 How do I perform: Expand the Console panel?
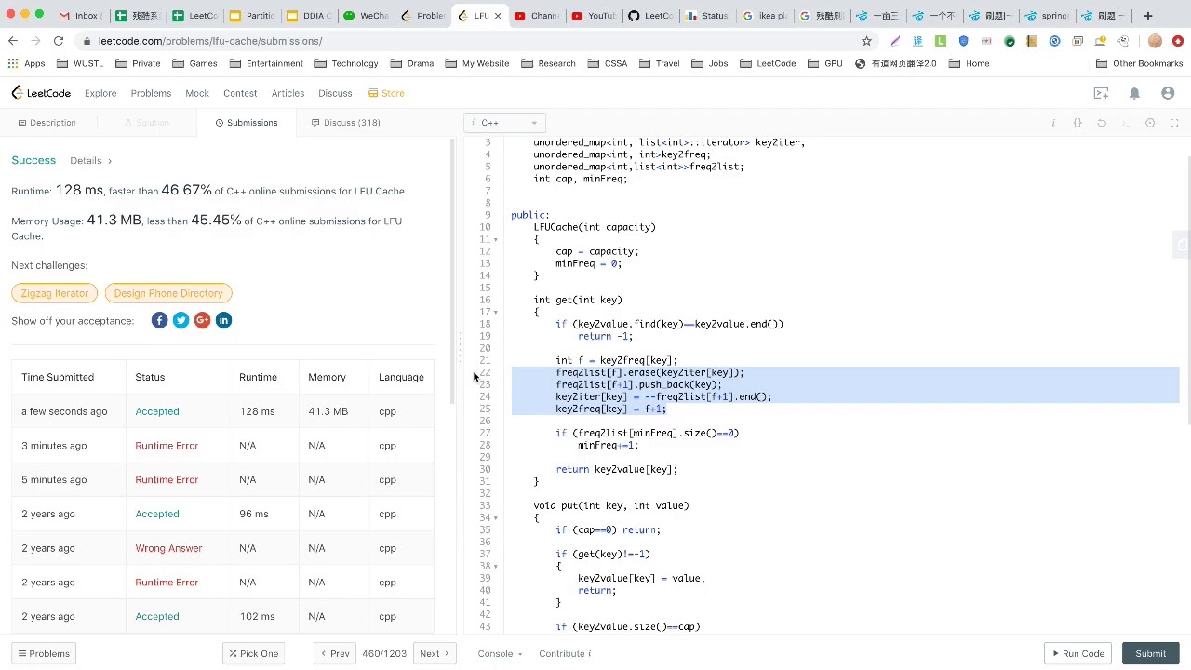pos(500,653)
